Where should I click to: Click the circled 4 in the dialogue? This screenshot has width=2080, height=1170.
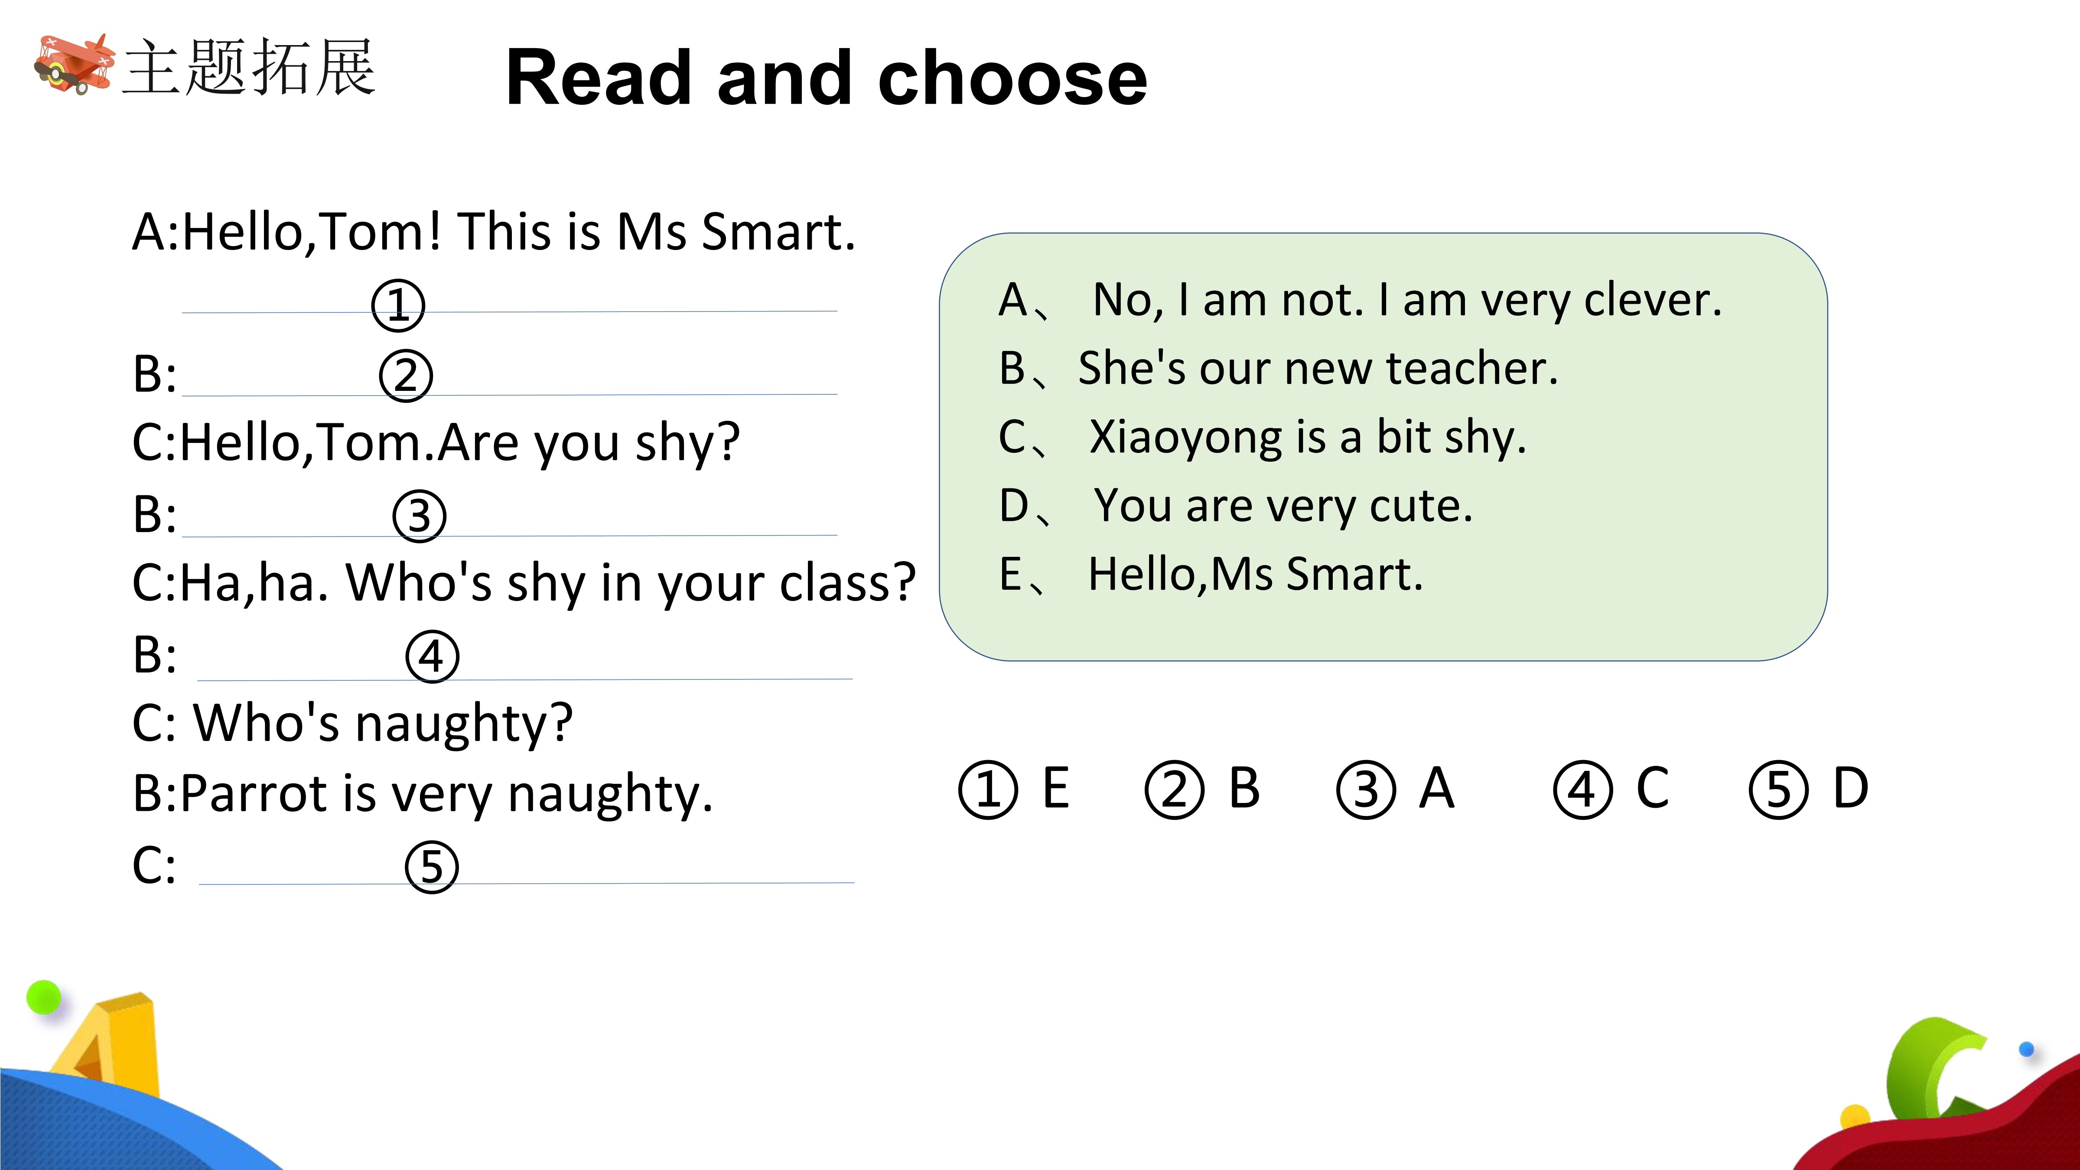click(432, 656)
